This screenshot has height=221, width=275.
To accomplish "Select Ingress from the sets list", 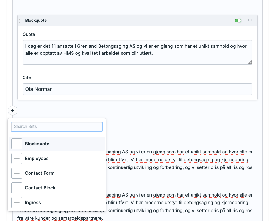I will pos(33,203).
